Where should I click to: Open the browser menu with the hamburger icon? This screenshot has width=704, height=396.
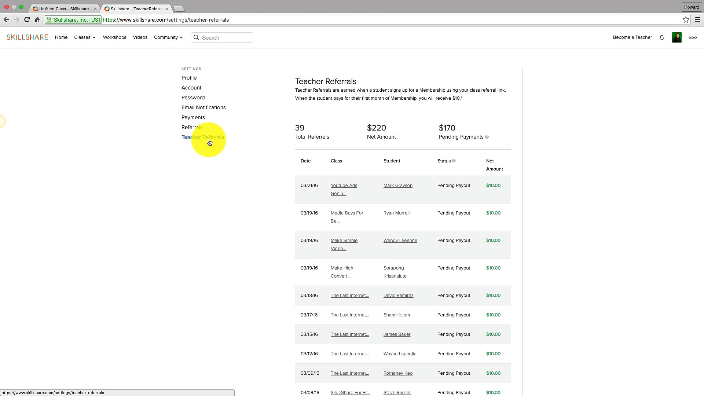698,20
